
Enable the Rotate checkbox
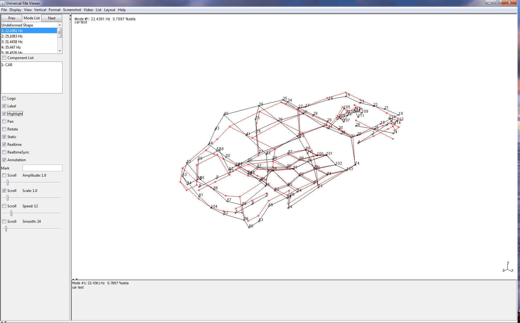coord(4,129)
